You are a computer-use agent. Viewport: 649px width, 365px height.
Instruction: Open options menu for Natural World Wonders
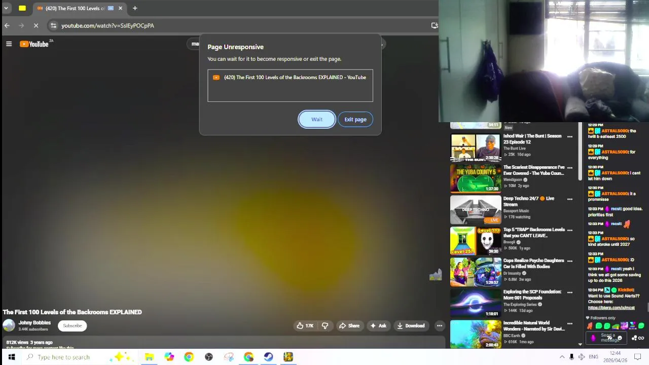570,323
